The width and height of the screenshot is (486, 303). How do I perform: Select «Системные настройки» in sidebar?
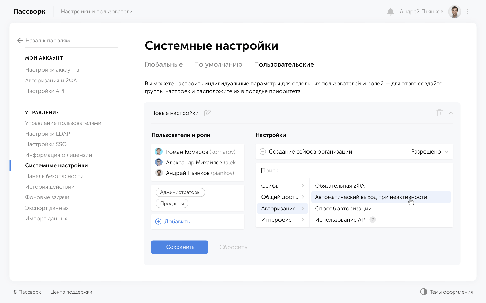pos(56,166)
